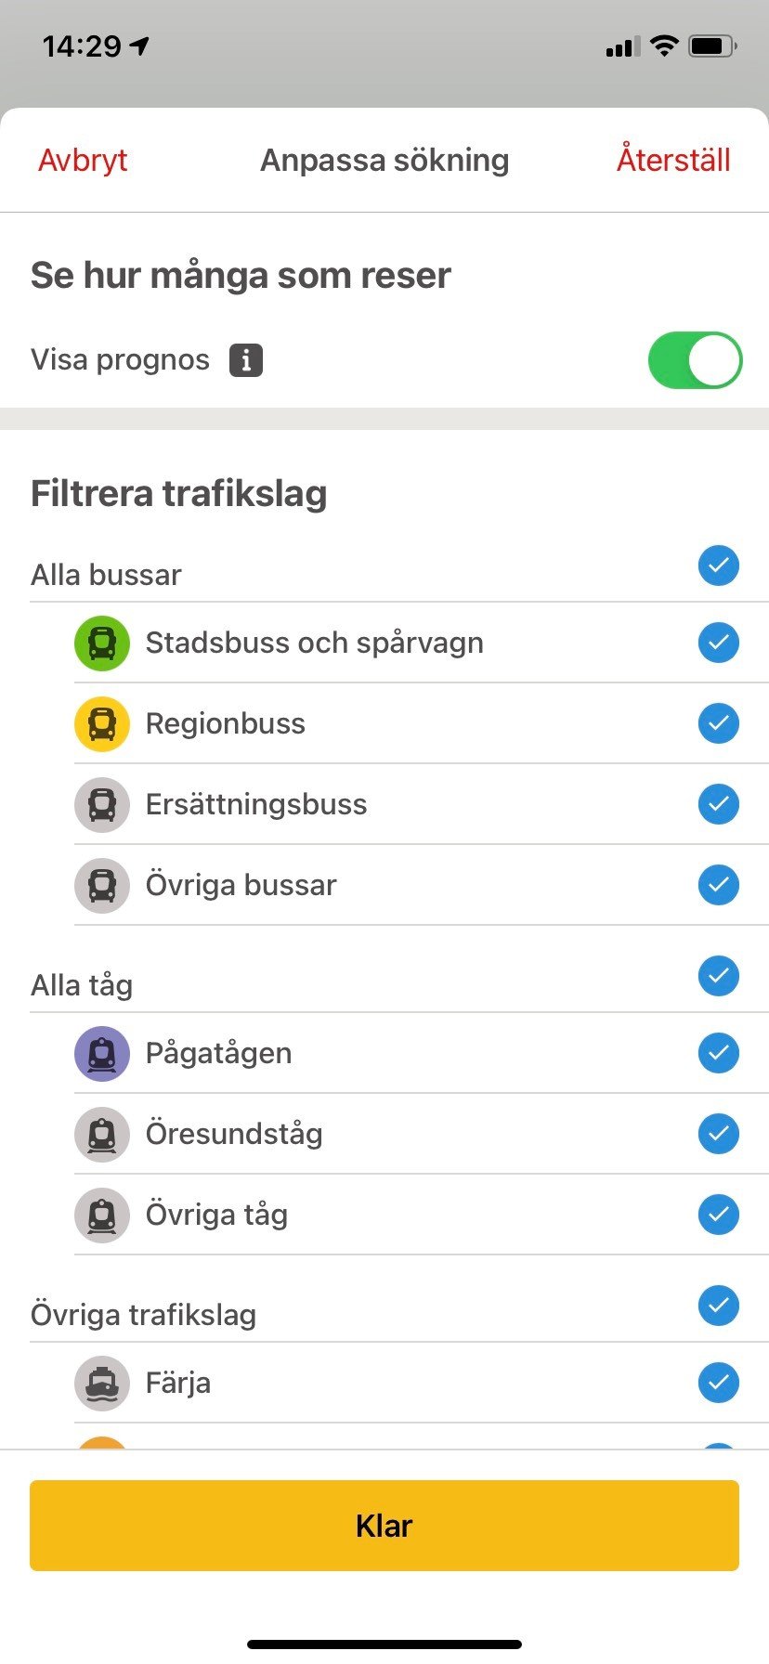The height and width of the screenshot is (1664, 769).
Task: Tap Återställ to reset filters
Action: click(673, 160)
